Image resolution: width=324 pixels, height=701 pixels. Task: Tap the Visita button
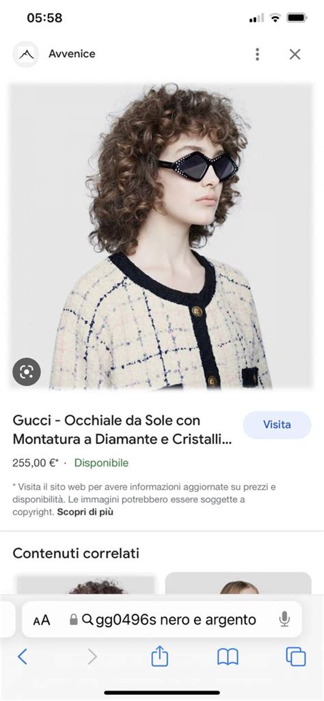pos(277,425)
